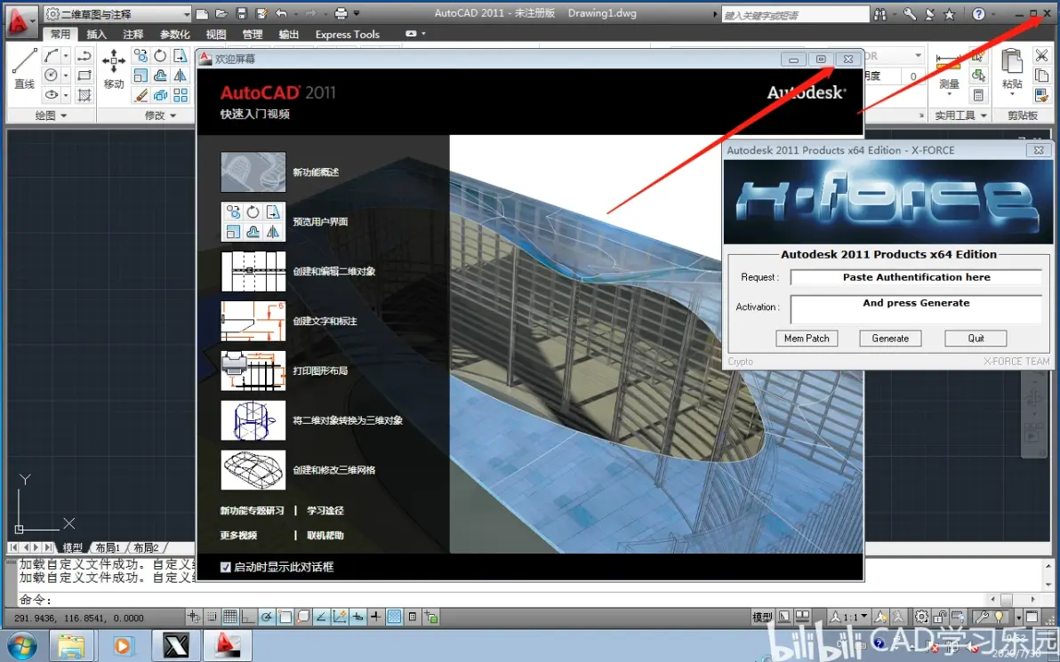
Task: Select the Move (移动) tool
Action: (x=114, y=69)
